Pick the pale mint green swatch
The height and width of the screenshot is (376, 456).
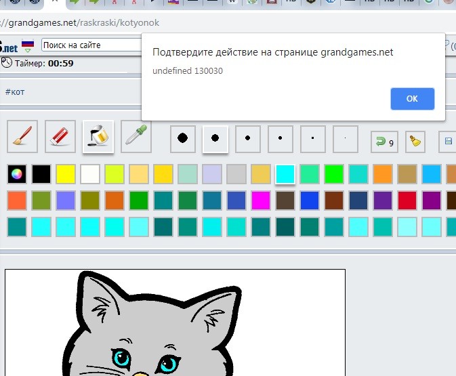188,174
